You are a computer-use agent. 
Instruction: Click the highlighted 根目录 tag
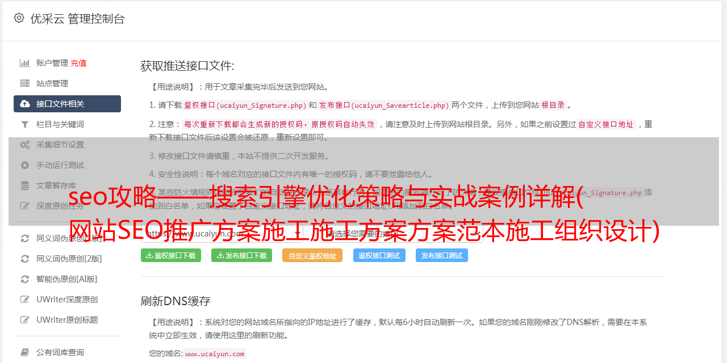[553, 105]
